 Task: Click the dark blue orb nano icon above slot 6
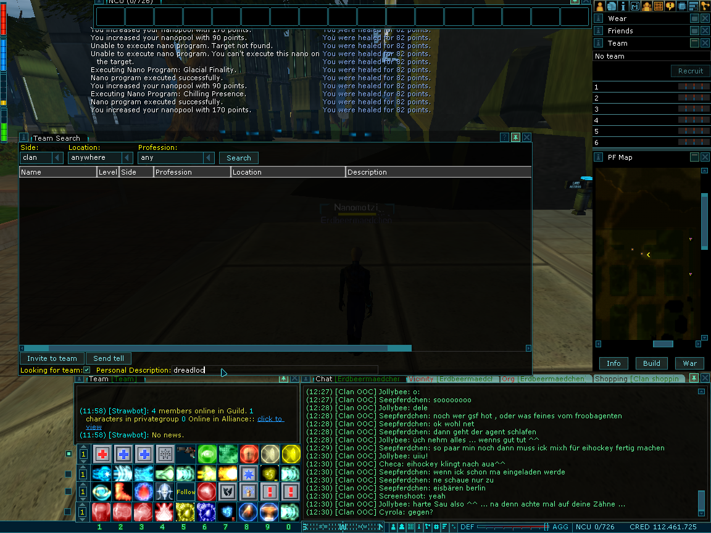207,512
